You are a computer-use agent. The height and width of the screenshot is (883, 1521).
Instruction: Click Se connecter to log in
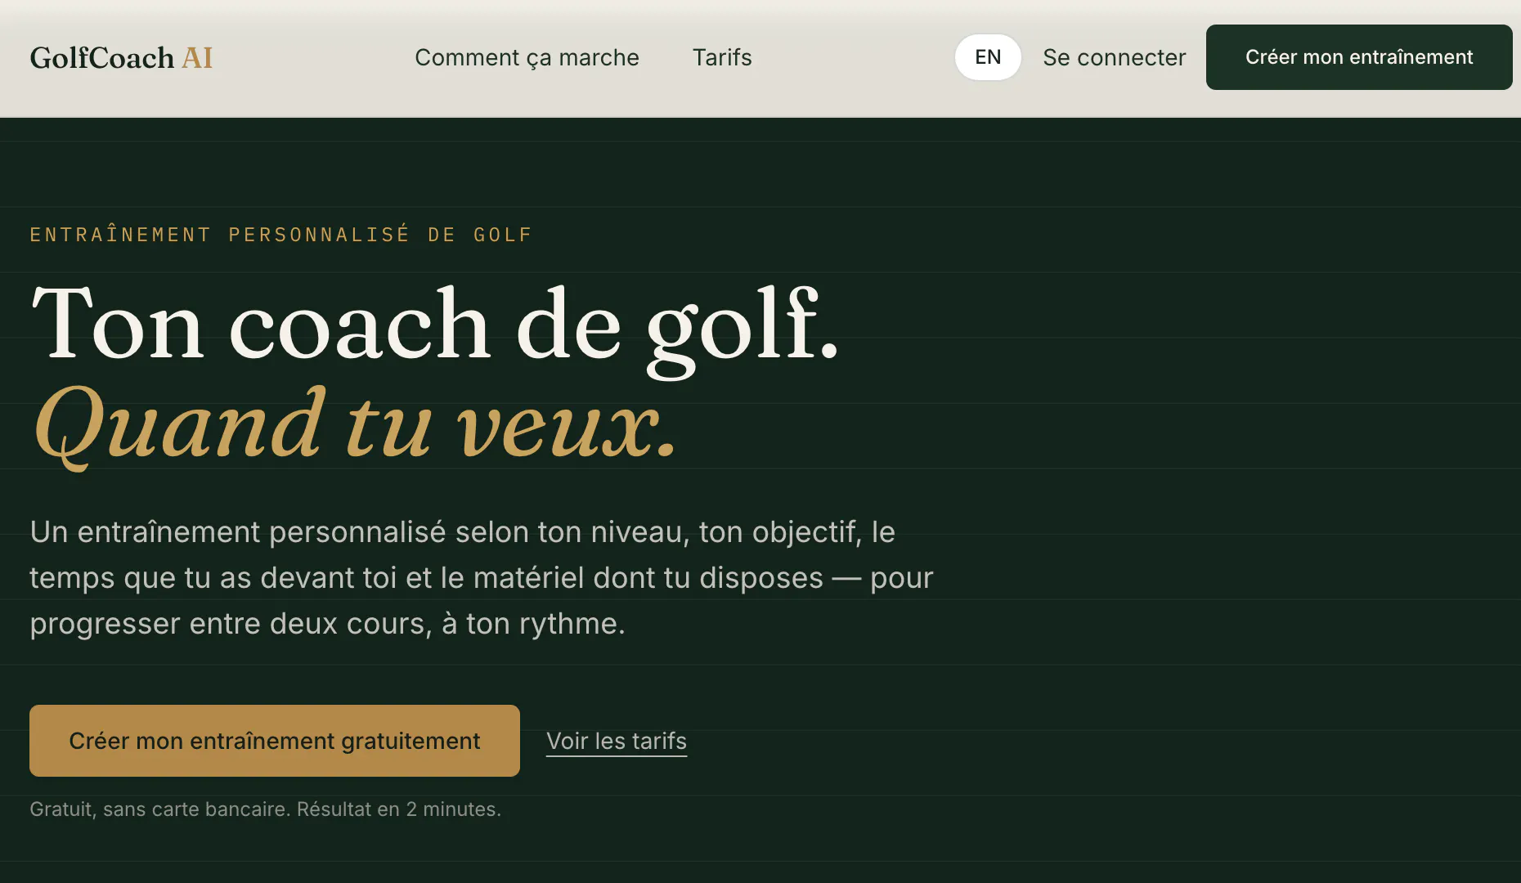click(1114, 57)
